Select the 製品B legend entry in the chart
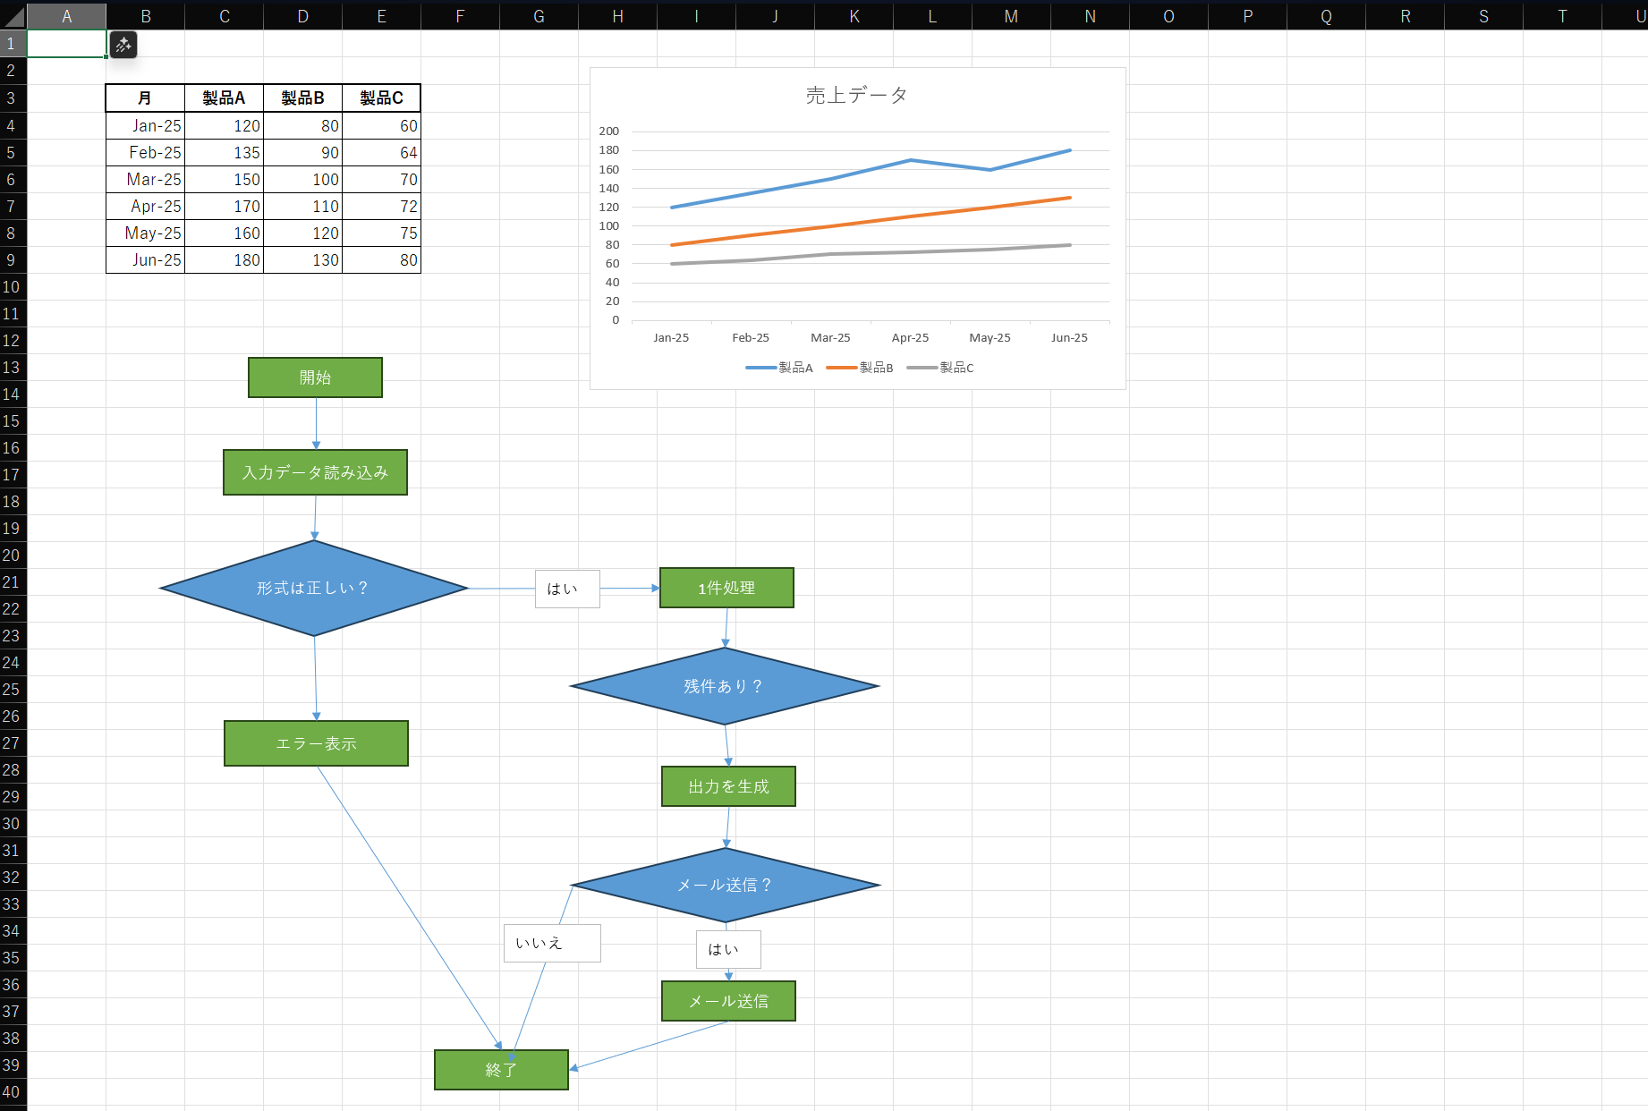 [875, 368]
